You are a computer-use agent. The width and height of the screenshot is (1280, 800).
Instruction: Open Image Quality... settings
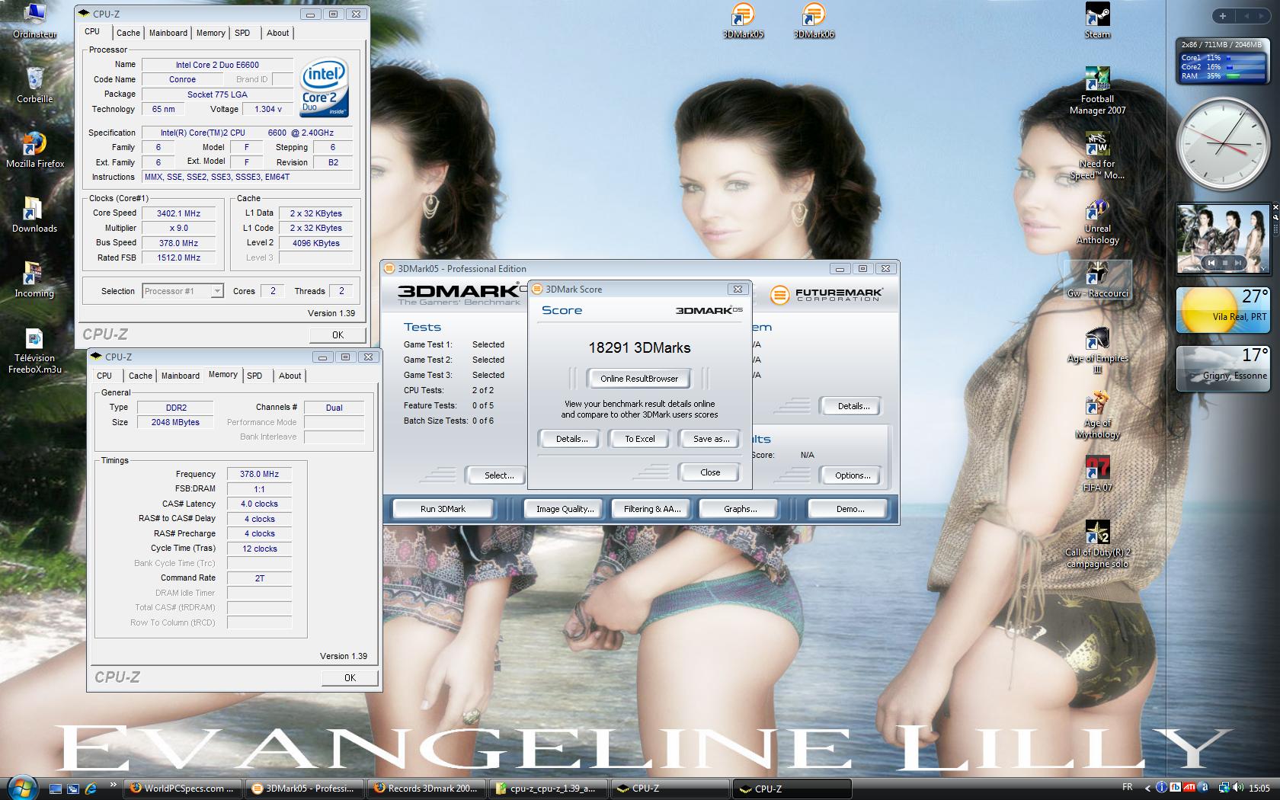(565, 509)
